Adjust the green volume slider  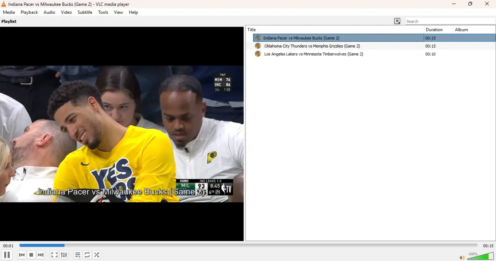(x=480, y=256)
